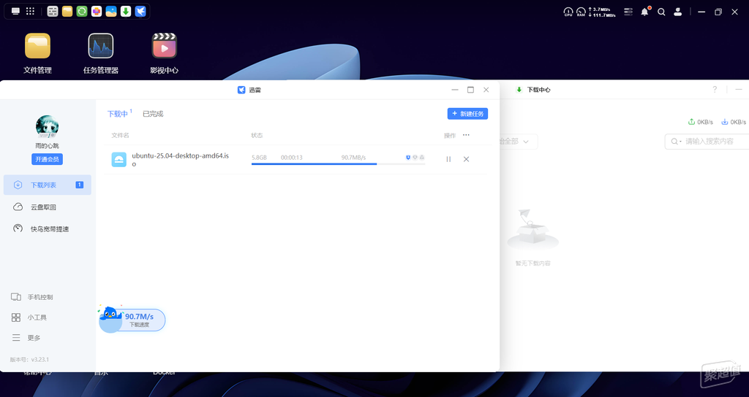Select 快鸟宽带提速 in sidebar
The width and height of the screenshot is (749, 397).
(48, 228)
